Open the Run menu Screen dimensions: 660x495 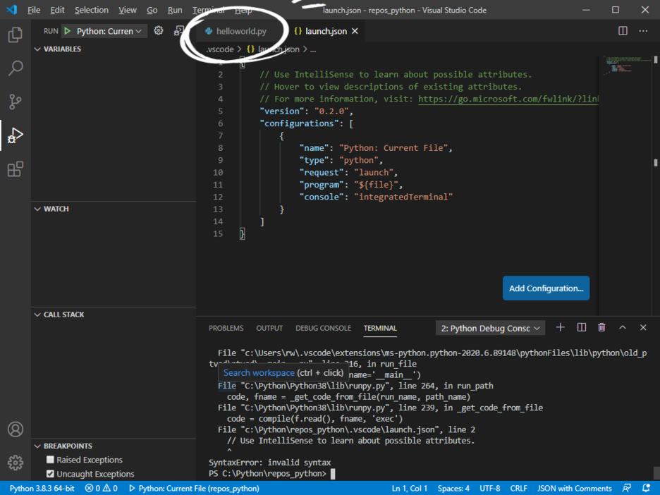[175, 10]
